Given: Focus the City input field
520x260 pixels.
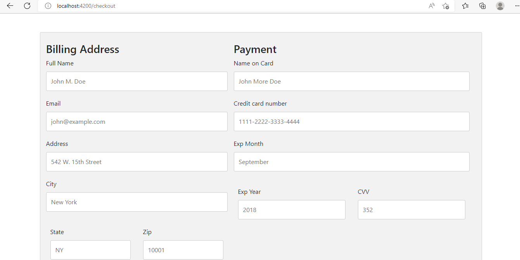Looking at the screenshot, I should 136,202.
